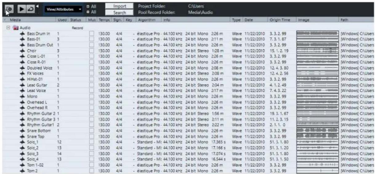
Task: Click the Choir waveform icon
Action: pos(22,50)
